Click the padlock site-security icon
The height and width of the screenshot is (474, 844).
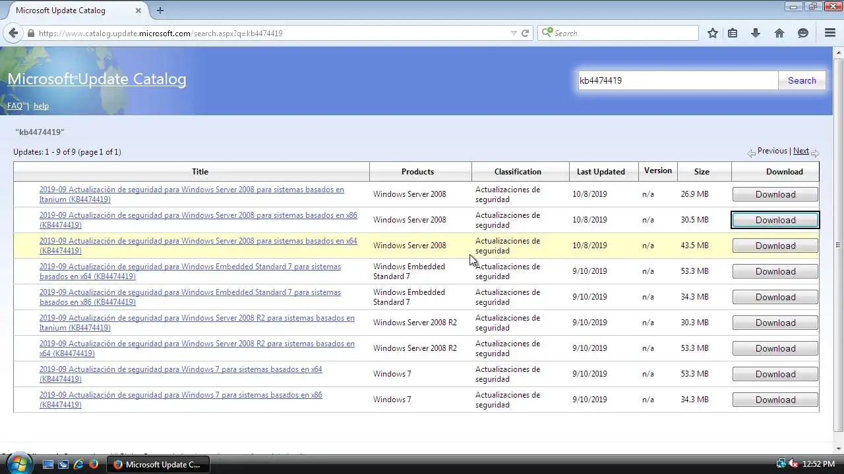(30, 33)
